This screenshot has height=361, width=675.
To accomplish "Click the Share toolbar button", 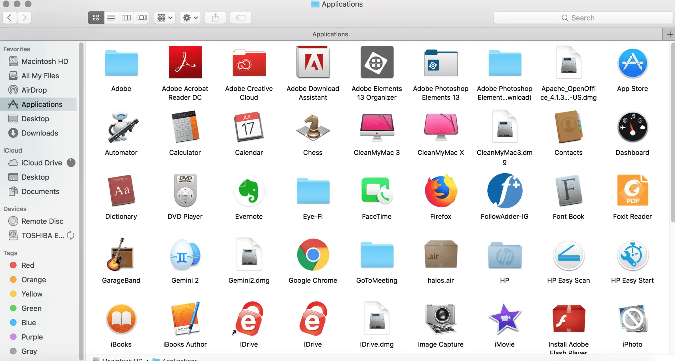I will [x=215, y=18].
